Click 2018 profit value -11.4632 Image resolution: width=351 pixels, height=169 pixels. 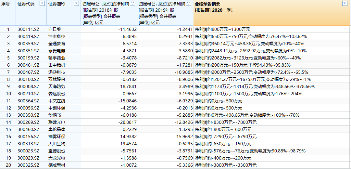click(x=127, y=29)
